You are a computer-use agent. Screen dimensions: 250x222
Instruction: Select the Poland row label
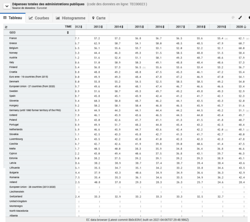coord(13,120)
